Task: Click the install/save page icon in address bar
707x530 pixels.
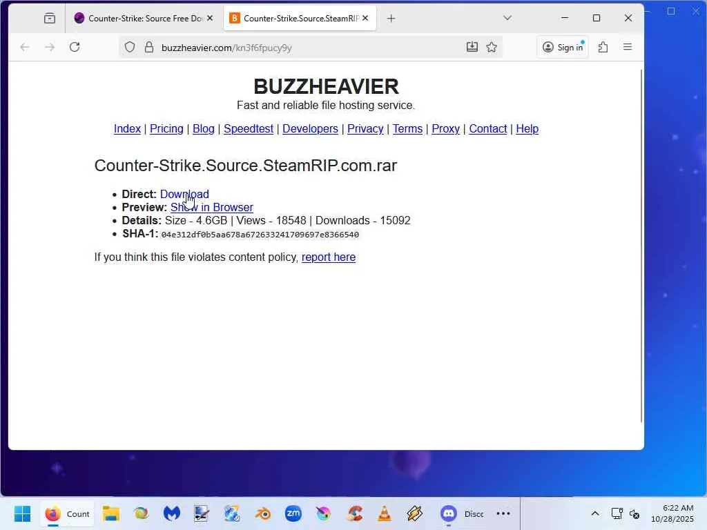Action: pyautogui.click(x=472, y=47)
